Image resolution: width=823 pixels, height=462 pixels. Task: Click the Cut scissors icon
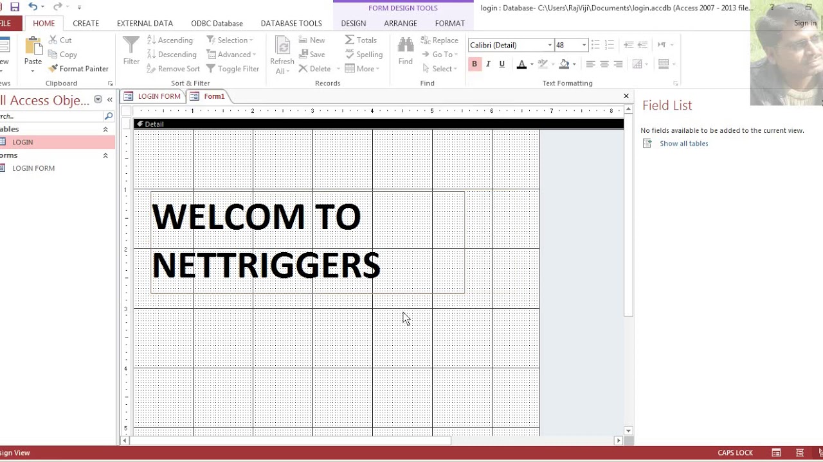click(53, 40)
